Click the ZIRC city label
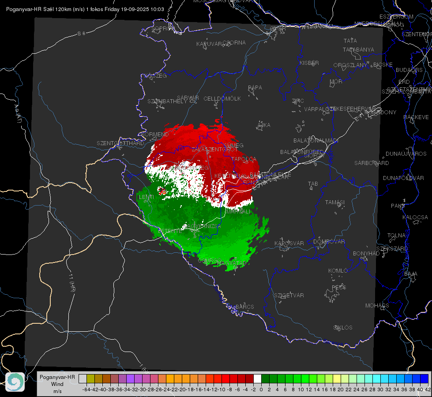 click(x=298, y=101)
